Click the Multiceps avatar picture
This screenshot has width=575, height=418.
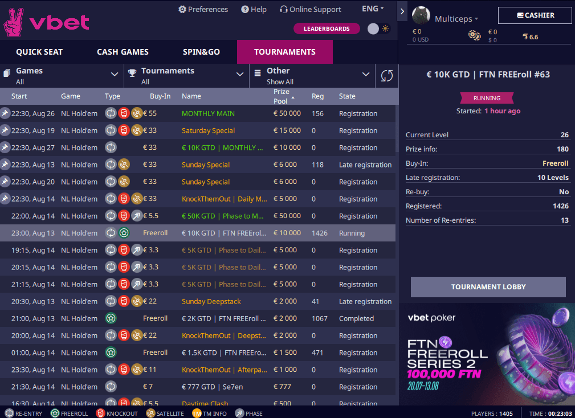tap(421, 15)
